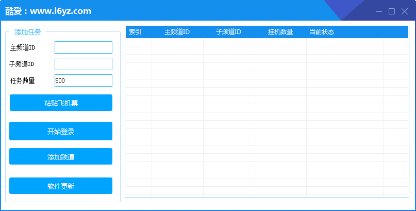
Task: Check for updates via 软件更新
Action: click(x=61, y=186)
